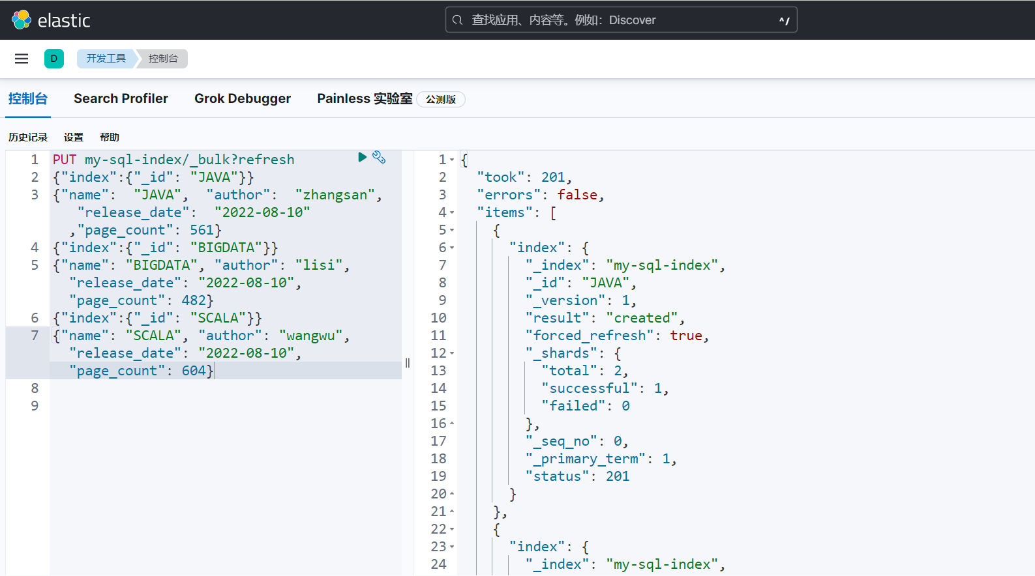1035x576 pixels.
Task: Collapse the "index" object at line 6
Action: point(452,248)
